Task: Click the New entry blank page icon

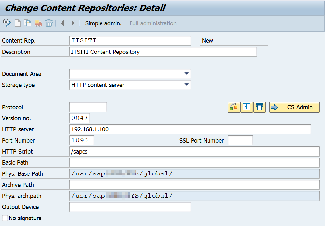Action: pos(17,23)
